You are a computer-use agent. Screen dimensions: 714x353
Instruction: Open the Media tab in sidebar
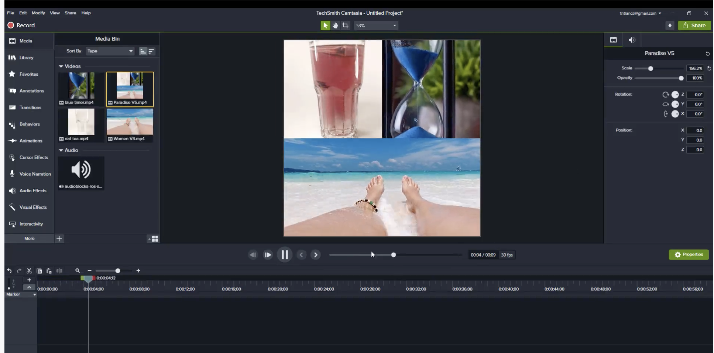29,41
